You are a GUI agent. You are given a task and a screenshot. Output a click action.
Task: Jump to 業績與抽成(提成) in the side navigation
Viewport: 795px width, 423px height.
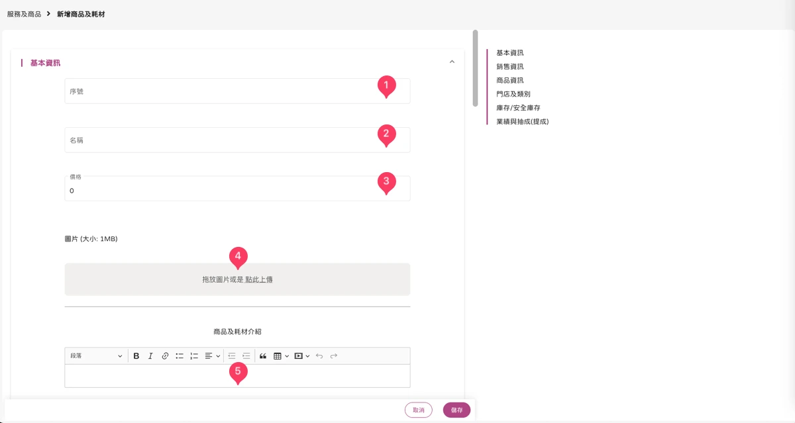coord(523,122)
